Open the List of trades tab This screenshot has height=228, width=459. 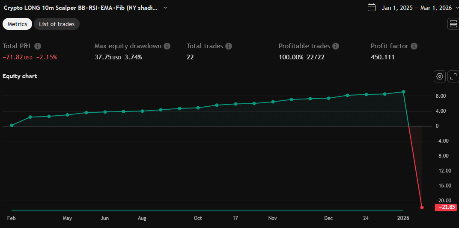(x=57, y=24)
